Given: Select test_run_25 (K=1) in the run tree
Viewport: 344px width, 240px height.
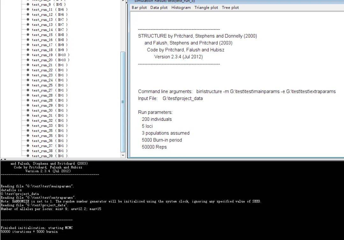Looking at the screenshot, I should click(x=50, y=85).
